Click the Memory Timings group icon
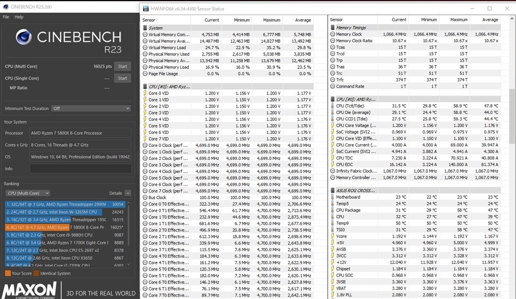 point(333,28)
